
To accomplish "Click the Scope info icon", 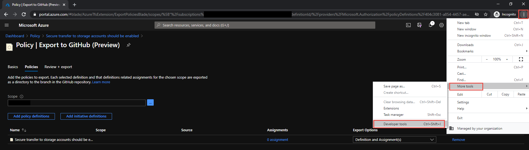I will 22,97.
